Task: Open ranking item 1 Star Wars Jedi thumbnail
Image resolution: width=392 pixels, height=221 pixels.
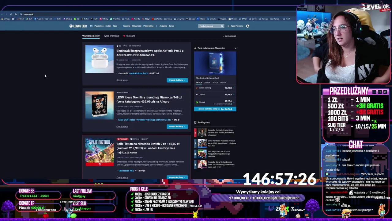Action: click(x=202, y=133)
